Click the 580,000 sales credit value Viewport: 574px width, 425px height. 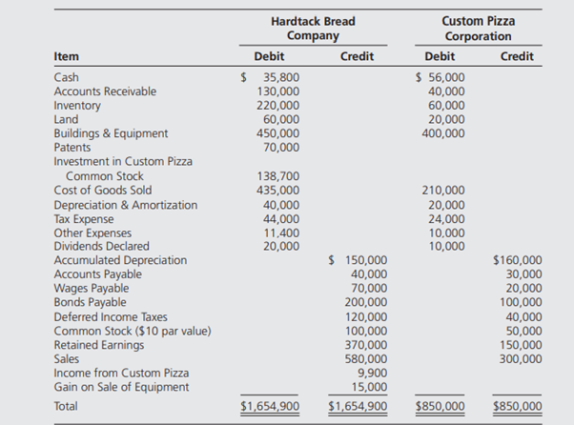pyautogui.click(x=367, y=359)
